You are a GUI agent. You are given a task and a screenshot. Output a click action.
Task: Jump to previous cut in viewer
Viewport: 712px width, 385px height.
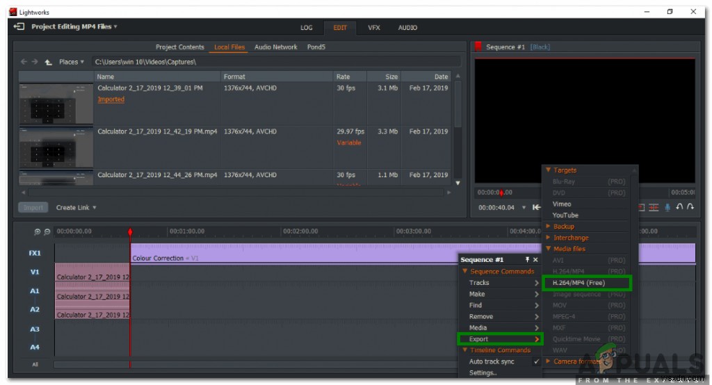pos(536,207)
